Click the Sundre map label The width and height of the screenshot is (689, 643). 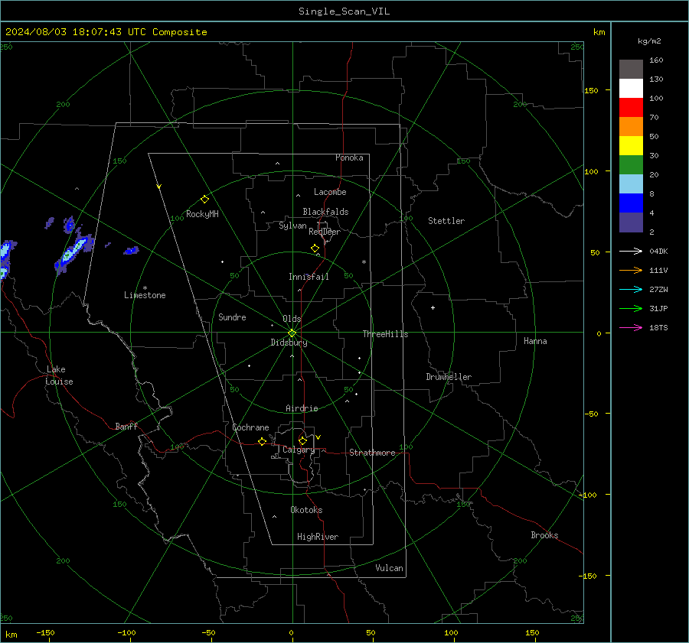232,317
